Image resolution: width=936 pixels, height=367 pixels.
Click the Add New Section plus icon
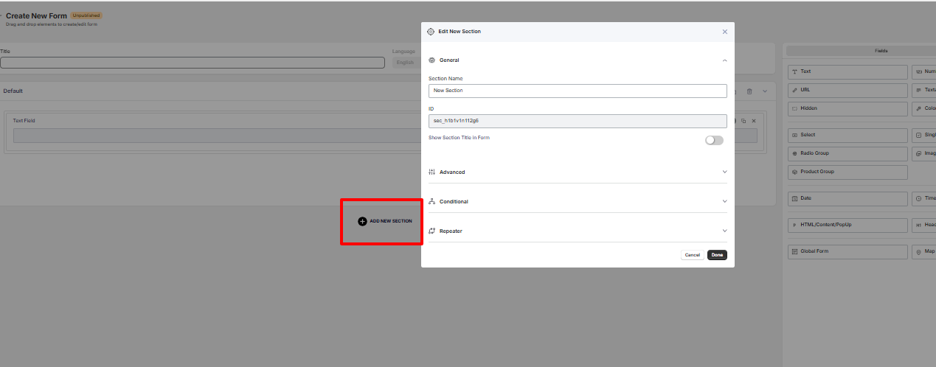pos(362,221)
